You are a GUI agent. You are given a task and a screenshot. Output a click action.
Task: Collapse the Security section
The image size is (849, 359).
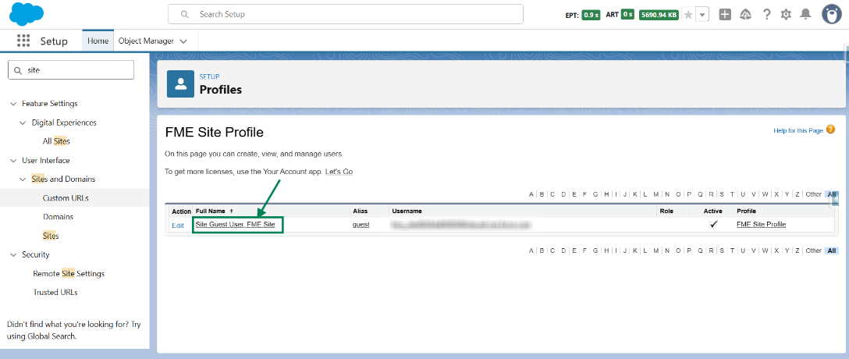point(13,254)
